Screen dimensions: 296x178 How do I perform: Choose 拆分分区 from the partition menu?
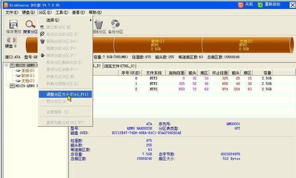65,102
